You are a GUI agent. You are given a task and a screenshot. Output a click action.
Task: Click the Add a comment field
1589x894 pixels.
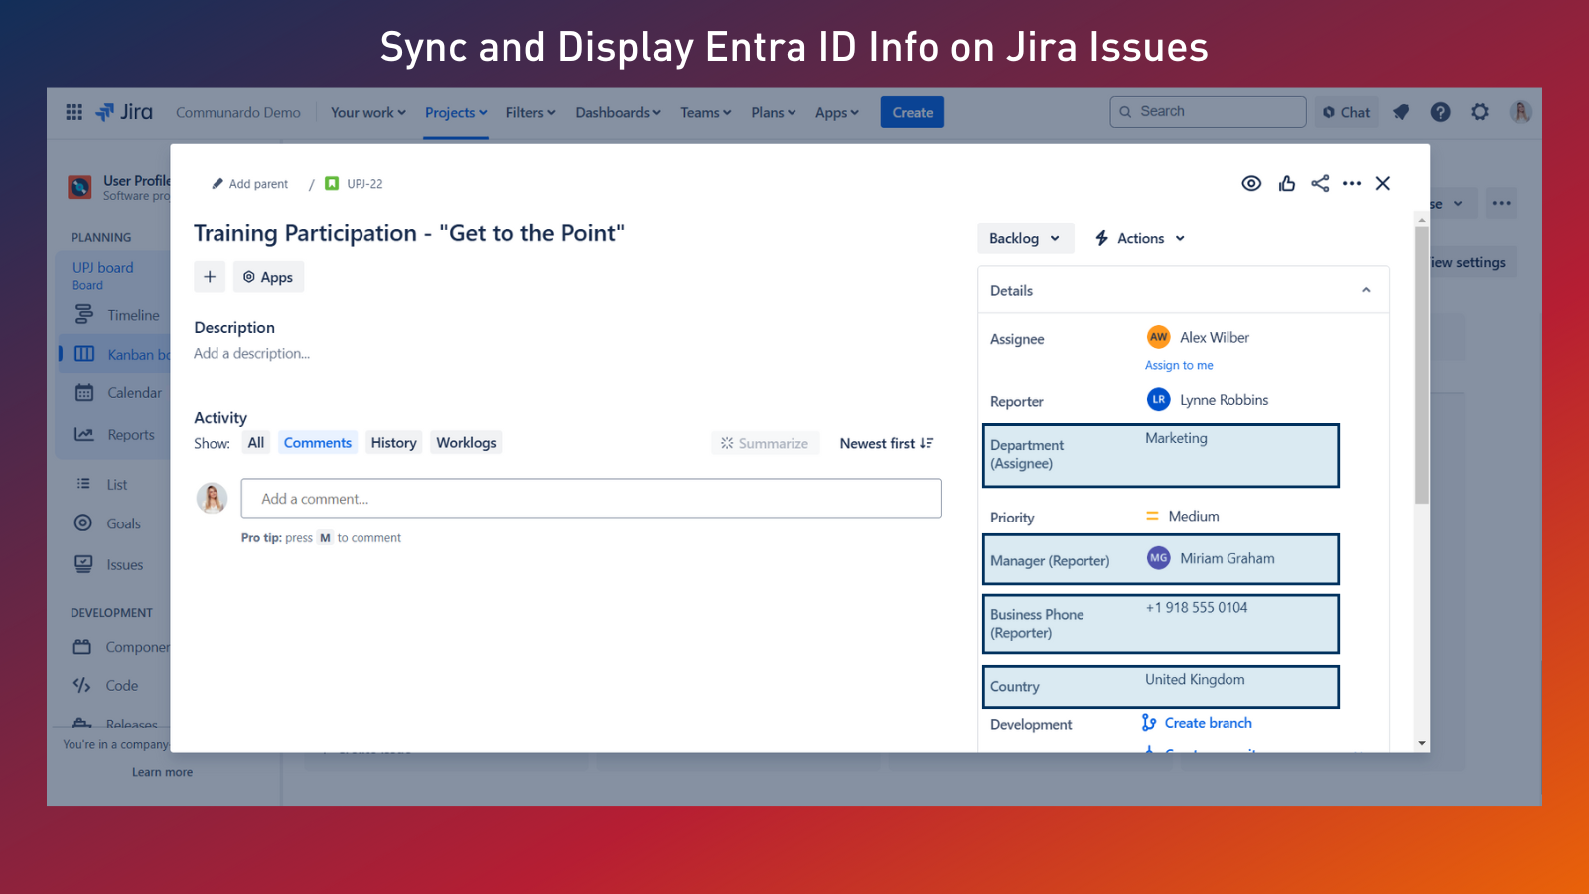[x=591, y=499]
